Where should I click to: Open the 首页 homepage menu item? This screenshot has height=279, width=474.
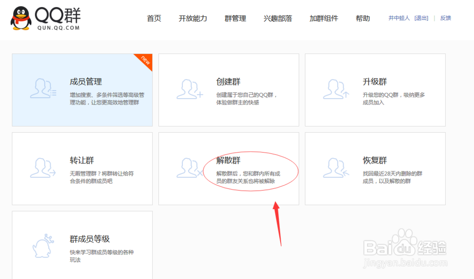[154, 18]
